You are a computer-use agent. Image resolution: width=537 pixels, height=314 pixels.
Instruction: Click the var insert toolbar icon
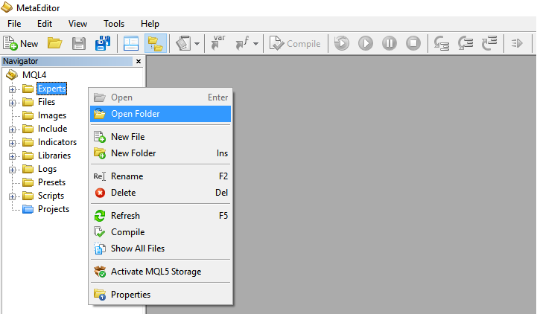click(x=217, y=42)
